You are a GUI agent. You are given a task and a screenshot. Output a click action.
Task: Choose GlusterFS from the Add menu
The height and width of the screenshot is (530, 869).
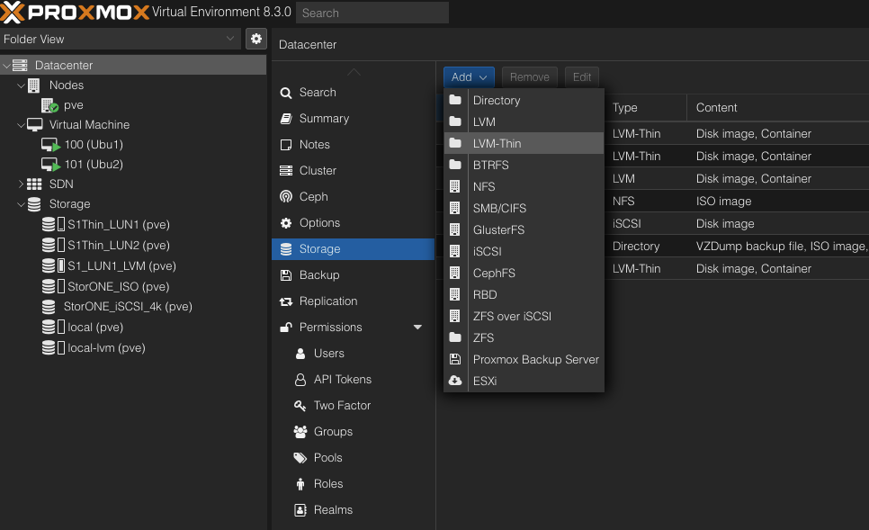[x=524, y=229]
